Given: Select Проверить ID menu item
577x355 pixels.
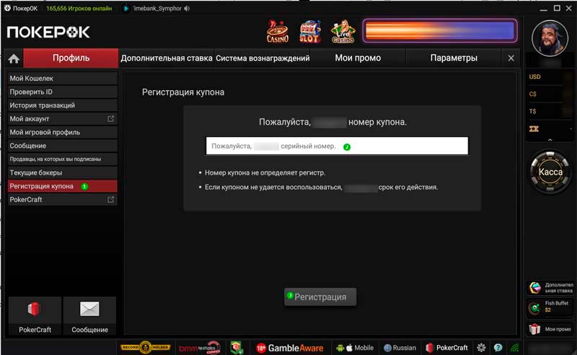Looking at the screenshot, I should point(63,92).
